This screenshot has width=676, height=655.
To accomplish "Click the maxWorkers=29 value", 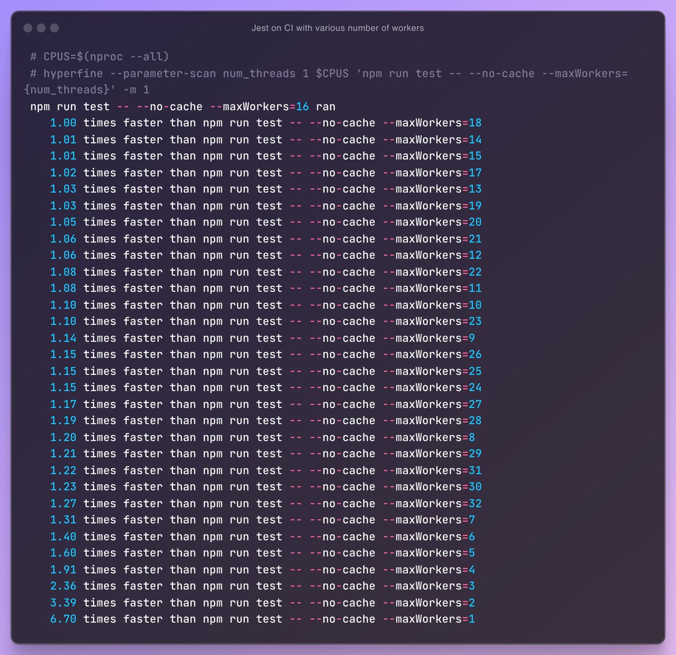I will coord(475,454).
